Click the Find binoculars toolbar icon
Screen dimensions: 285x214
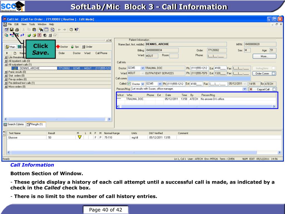(41, 30)
